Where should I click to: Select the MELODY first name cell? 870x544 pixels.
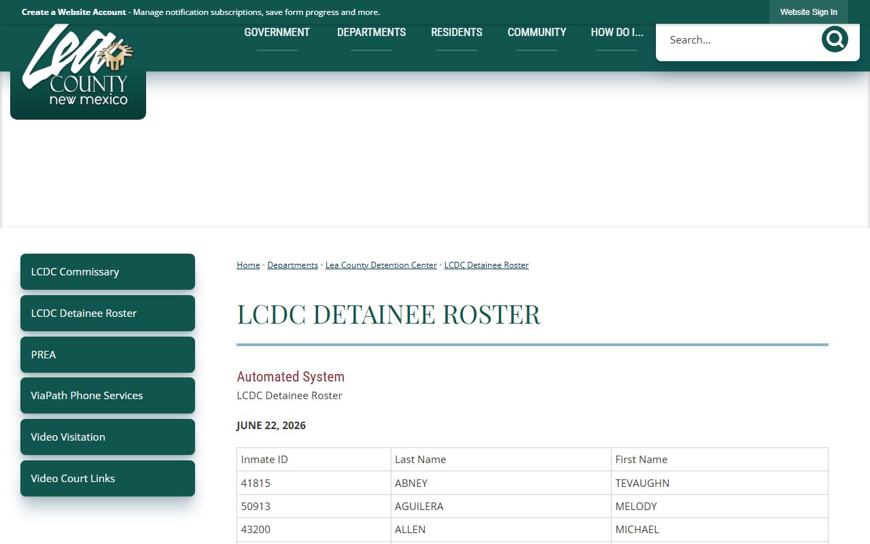click(x=720, y=507)
